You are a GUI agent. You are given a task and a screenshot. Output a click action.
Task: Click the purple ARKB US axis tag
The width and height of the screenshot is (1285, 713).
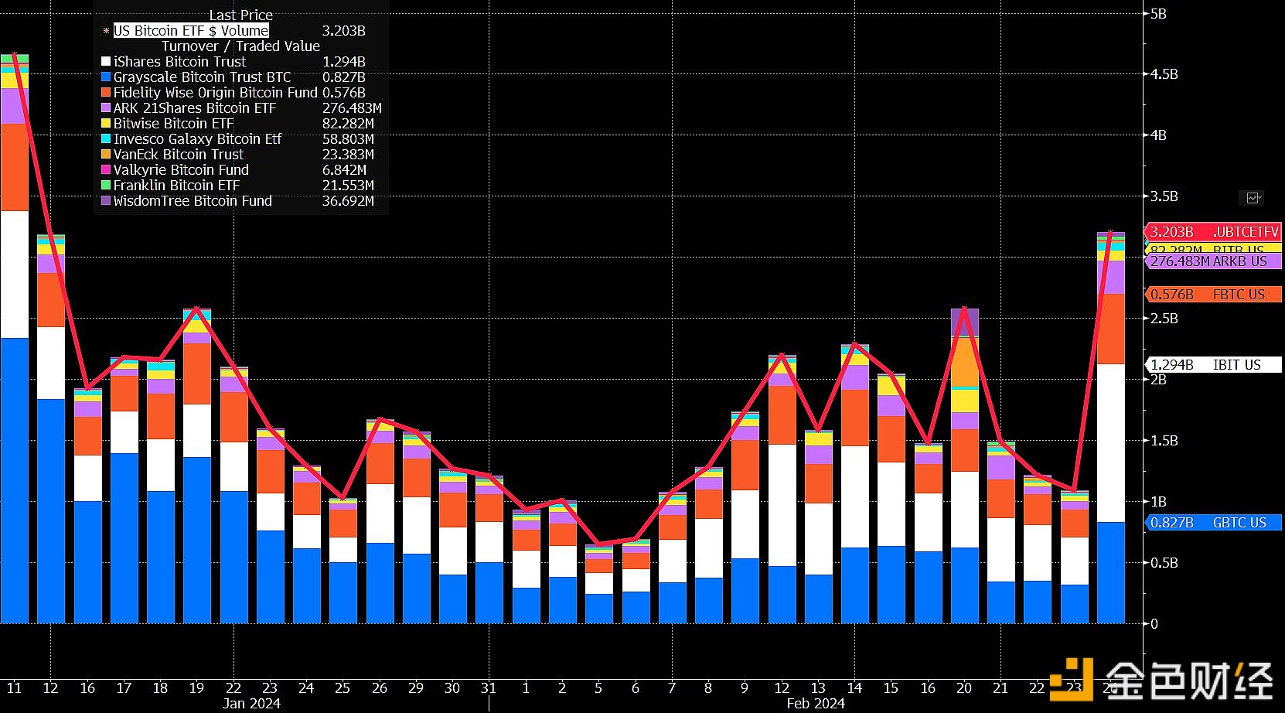(1213, 261)
